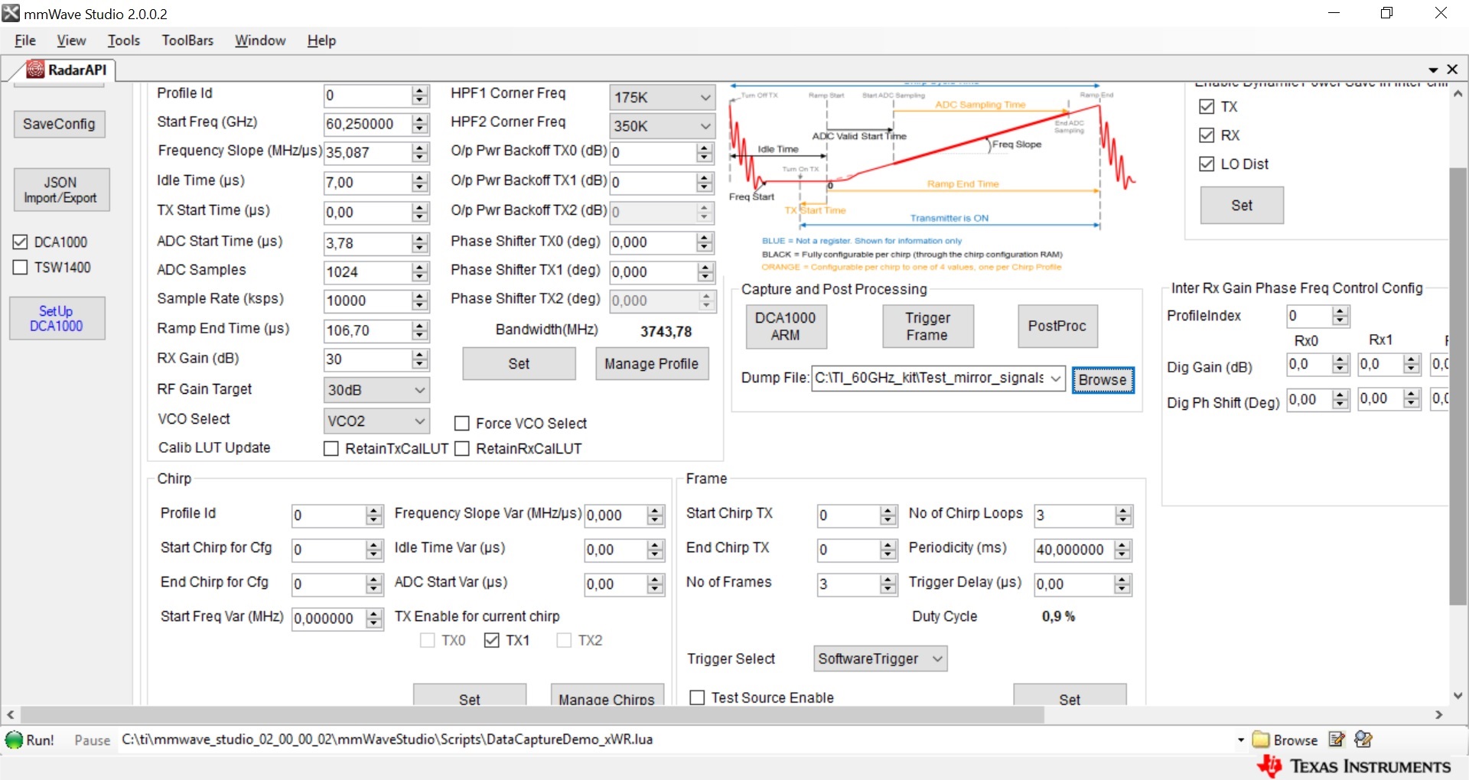Click Set under the Profile settings

(519, 364)
